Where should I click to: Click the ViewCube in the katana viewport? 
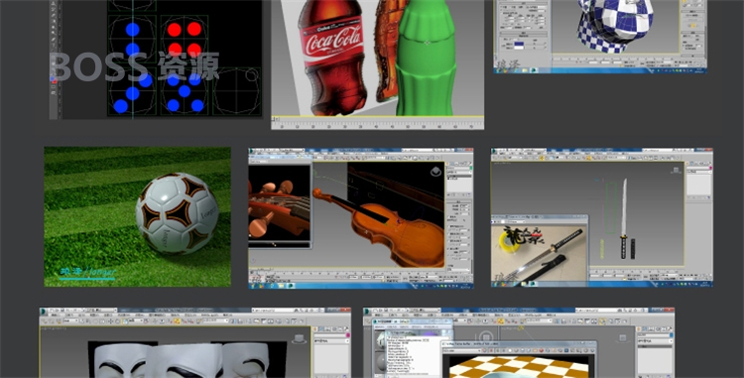(676, 171)
